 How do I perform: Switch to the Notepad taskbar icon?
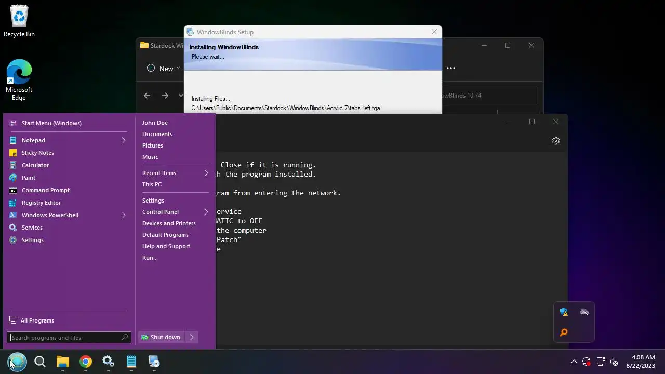coord(131,362)
